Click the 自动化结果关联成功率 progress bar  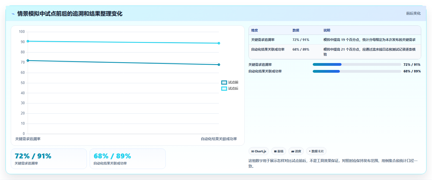[x=357, y=71]
